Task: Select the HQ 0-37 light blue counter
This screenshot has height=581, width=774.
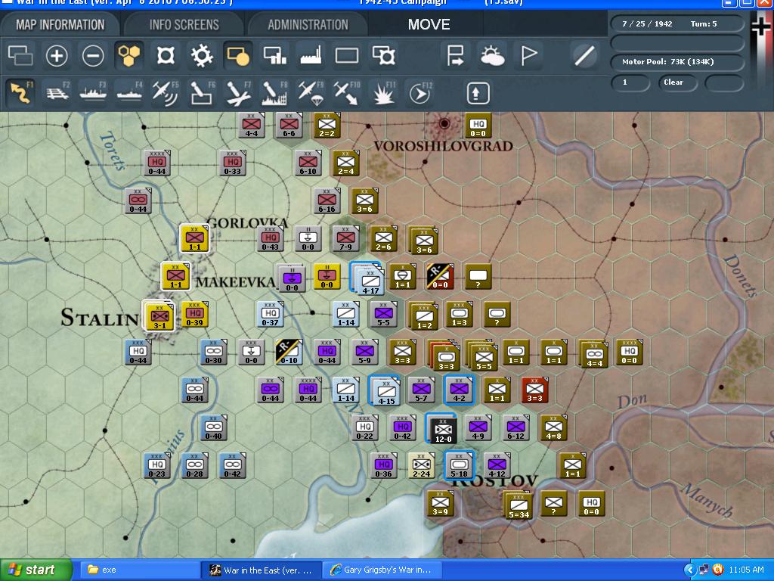Action: [x=270, y=314]
